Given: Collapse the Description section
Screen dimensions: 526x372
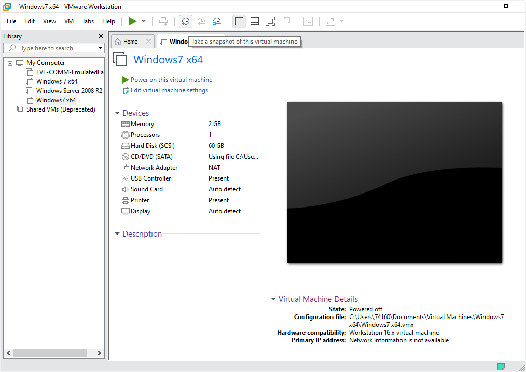Looking at the screenshot, I should pos(117,234).
